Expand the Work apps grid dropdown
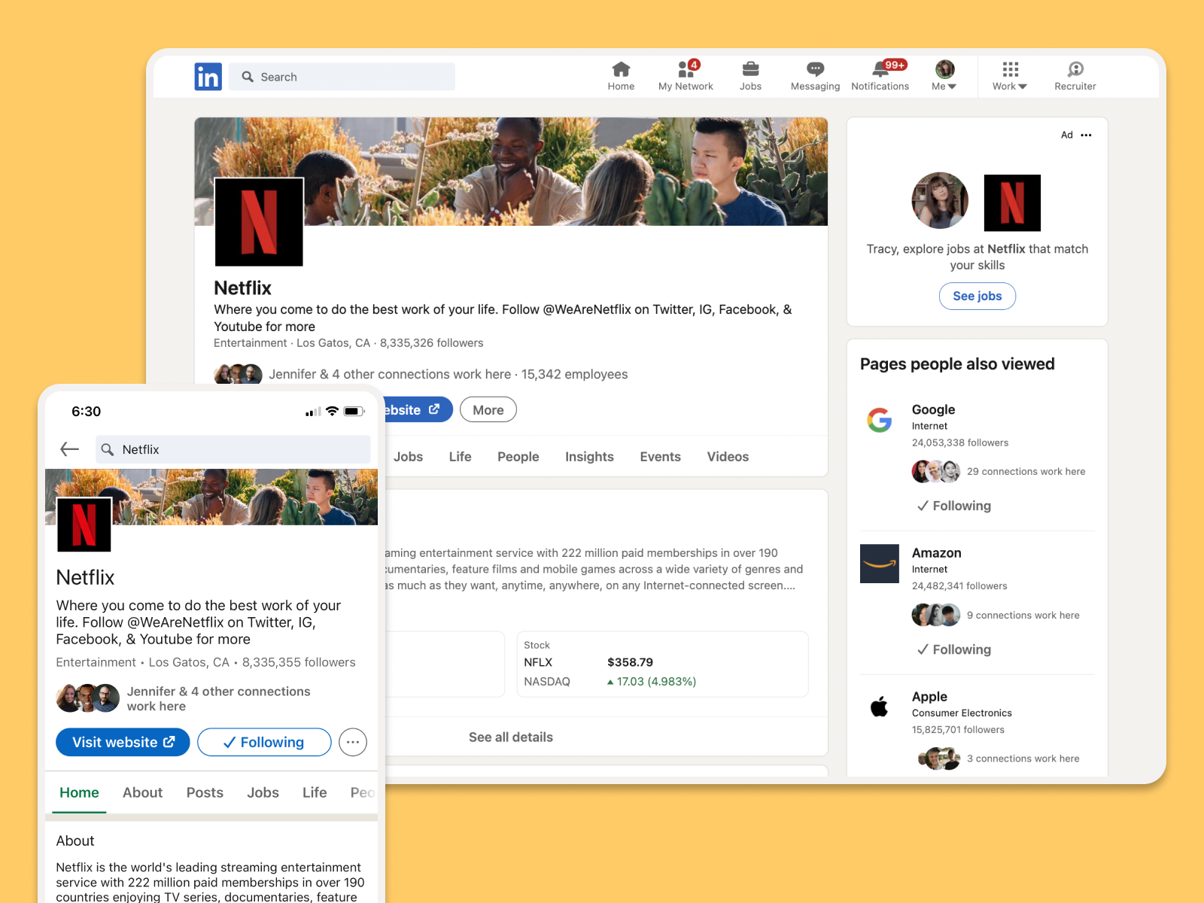The height and width of the screenshot is (903, 1204). [1010, 77]
